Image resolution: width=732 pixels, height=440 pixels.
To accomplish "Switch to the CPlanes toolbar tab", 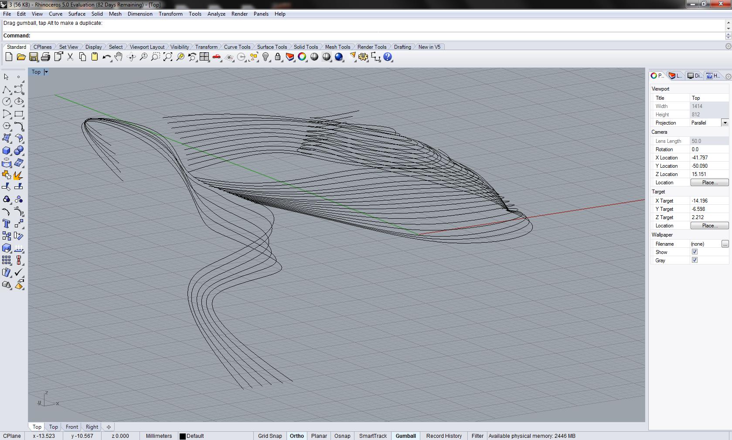I will (43, 47).
